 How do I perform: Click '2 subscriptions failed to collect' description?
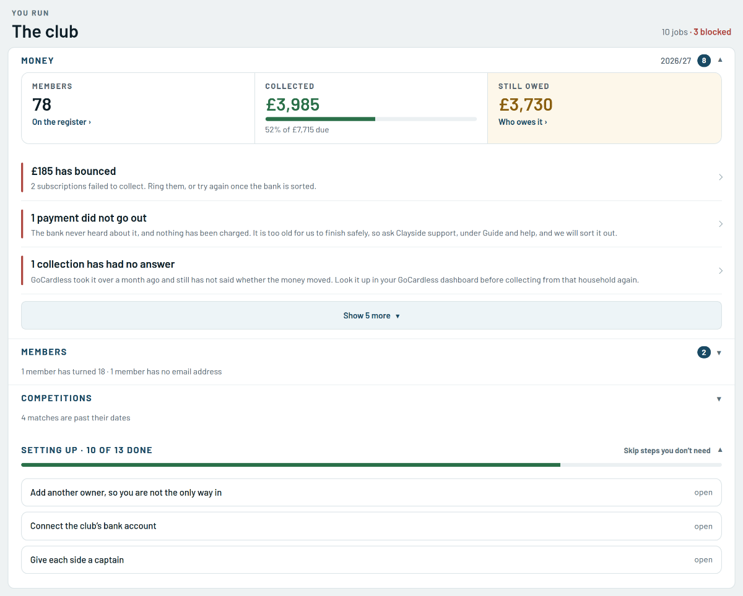(x=173, y=186)
